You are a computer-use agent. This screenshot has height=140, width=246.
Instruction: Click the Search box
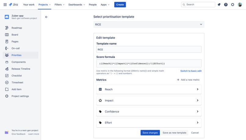click(198, 5)
